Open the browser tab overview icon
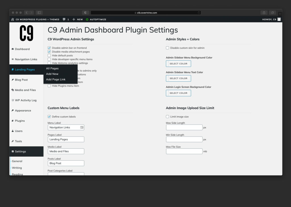 tap(273, 13)
